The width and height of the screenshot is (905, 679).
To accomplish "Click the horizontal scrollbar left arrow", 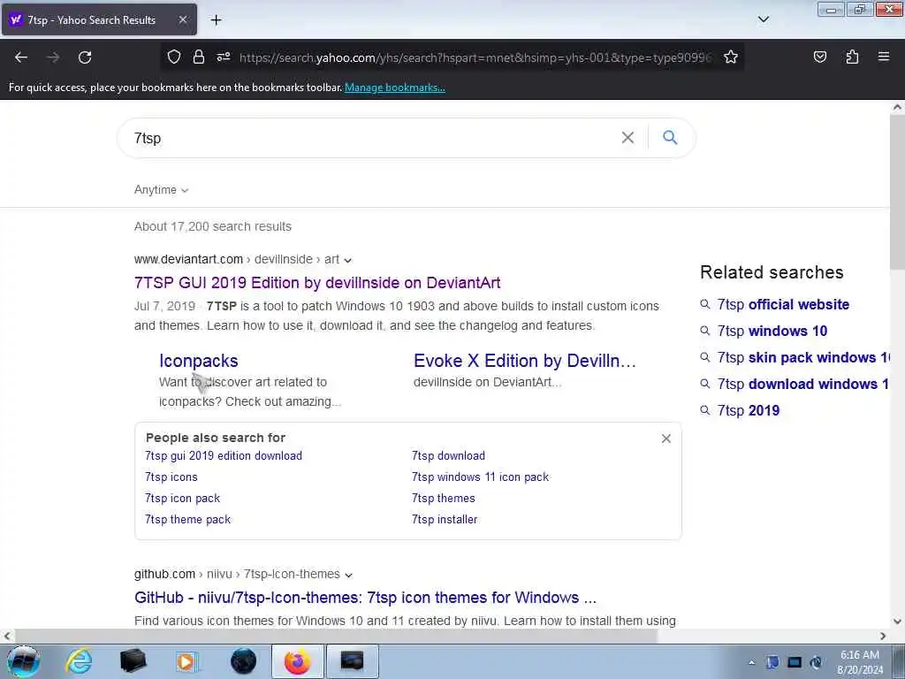I will click(7, 636).
